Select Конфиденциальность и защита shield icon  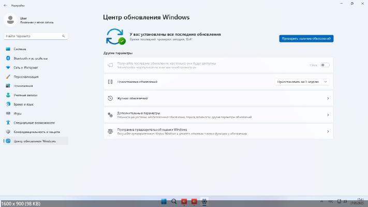[x=8, y=131]
